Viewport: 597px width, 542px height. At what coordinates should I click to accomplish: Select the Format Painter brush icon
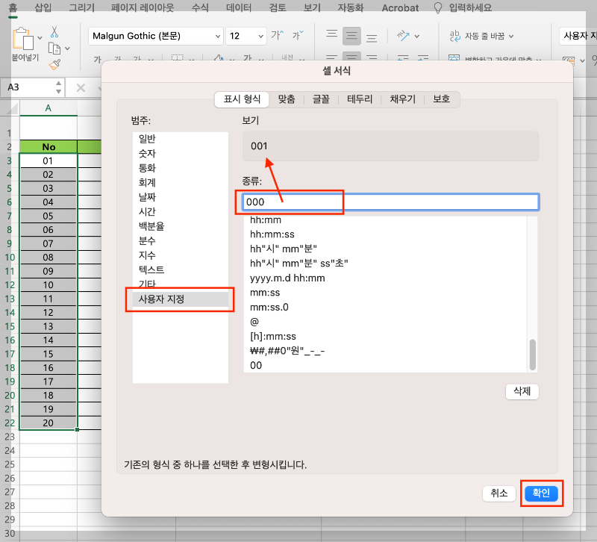[x=54, y=63]
